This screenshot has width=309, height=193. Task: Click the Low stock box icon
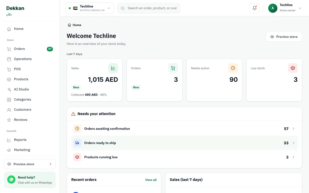[293, 68]
